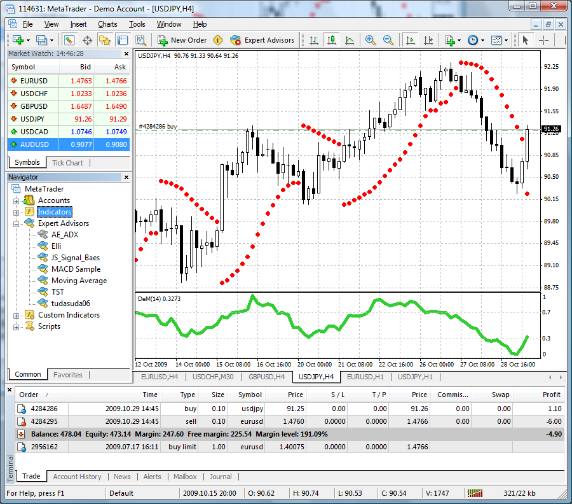Click the 91.26 current price label on chart
572x504 pixels.
[551, 129]
